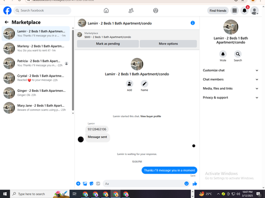265x198 pixels.
Task: Open the Windows Start menu
Action: pos(5,194)
